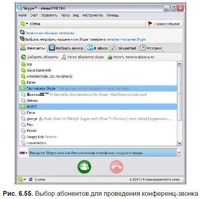Click the интернет-магазине Skype link
This screenshot has height=199, width=201.
[x=126, y=39]
